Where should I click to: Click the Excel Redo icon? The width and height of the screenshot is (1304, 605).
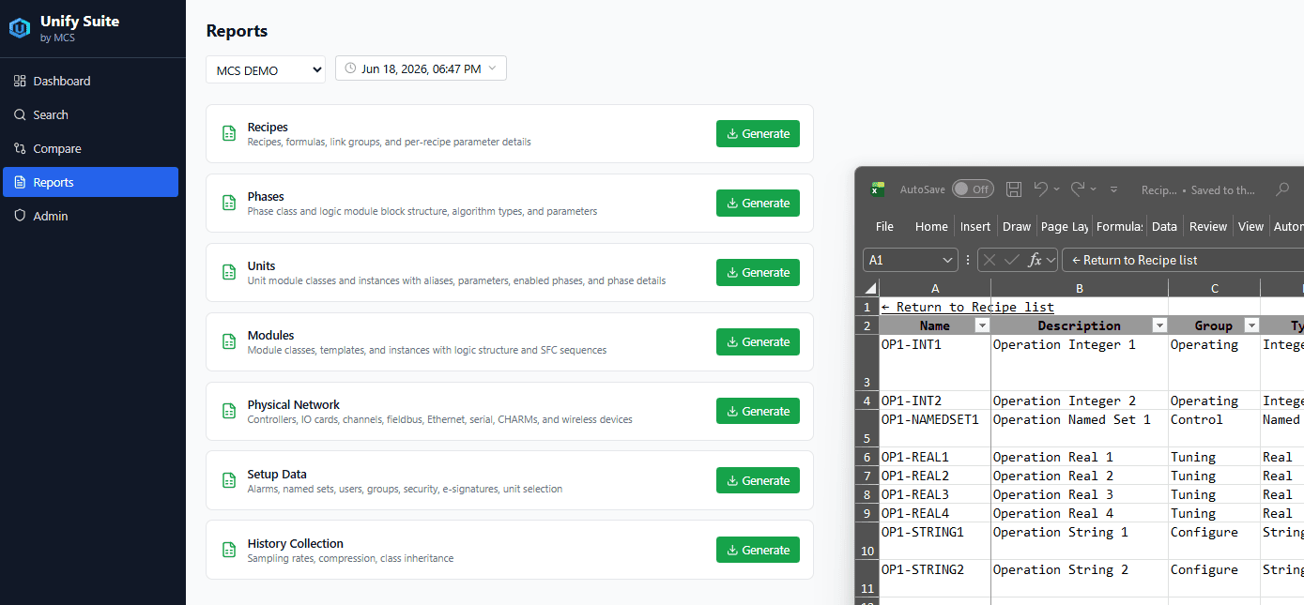(1078, 189)
